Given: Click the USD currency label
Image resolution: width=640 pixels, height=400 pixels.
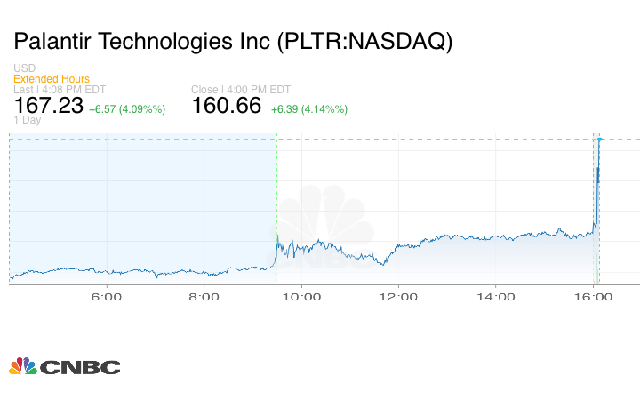Looking at the screenshot, I should [x=24, y=68].
